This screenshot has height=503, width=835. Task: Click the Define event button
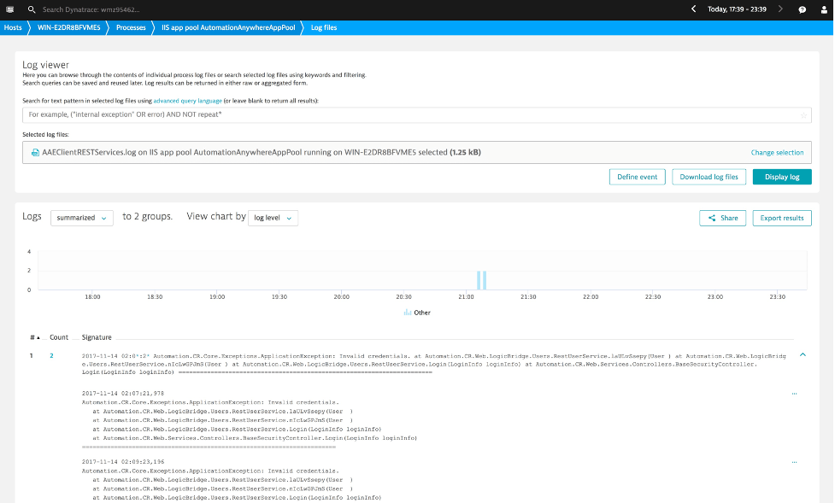(x=637, y=177)
